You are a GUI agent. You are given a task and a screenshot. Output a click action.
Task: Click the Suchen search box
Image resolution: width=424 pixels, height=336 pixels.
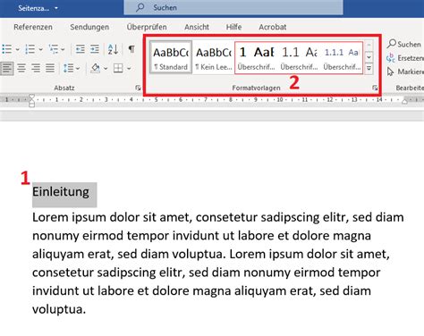pyautogui.click(x=233, y=7)
